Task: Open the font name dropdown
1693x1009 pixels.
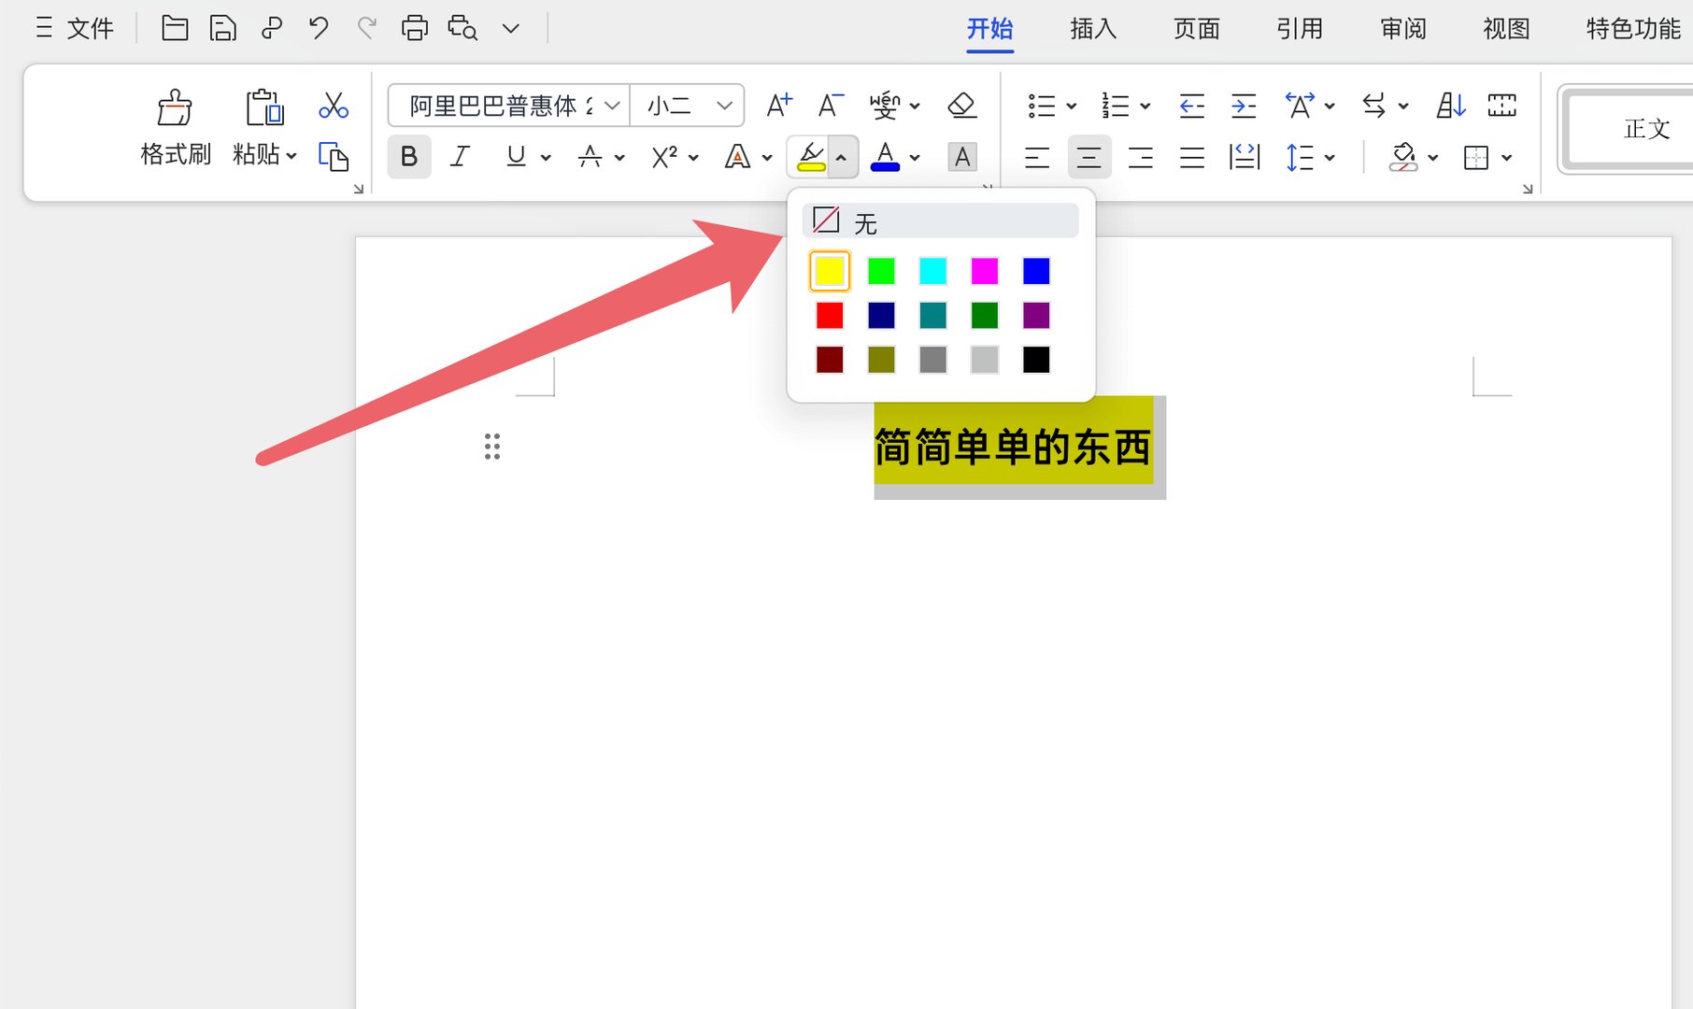Action: [x=612, y=106]
